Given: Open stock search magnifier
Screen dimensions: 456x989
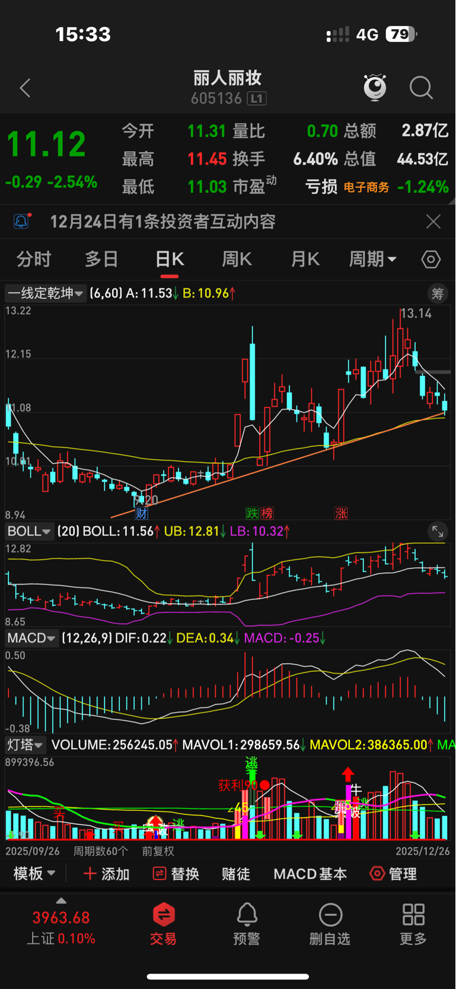Looking at the screenshot, I should 421,88.
